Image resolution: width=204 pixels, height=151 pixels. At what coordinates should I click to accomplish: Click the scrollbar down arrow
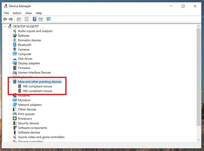[199, 140]
